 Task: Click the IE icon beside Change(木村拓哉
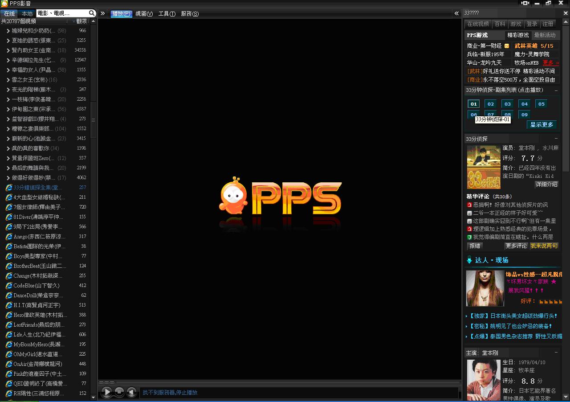pyautogui.click(x=9, y=276)
